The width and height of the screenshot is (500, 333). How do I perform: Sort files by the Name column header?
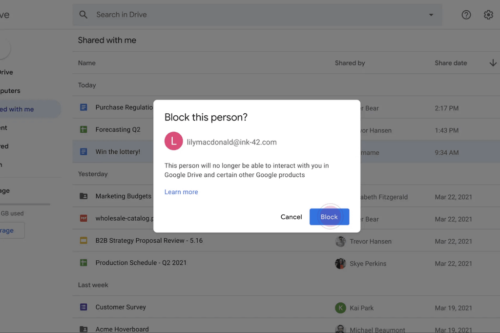coord(86,62)
